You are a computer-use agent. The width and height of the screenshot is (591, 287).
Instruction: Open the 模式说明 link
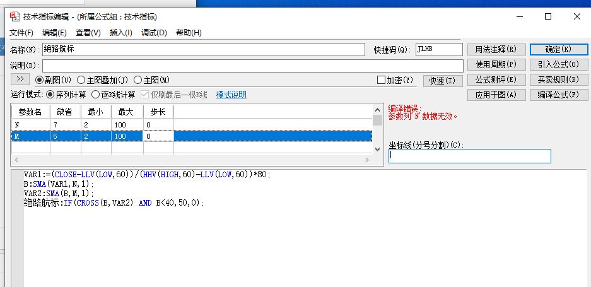click(231, 95)
